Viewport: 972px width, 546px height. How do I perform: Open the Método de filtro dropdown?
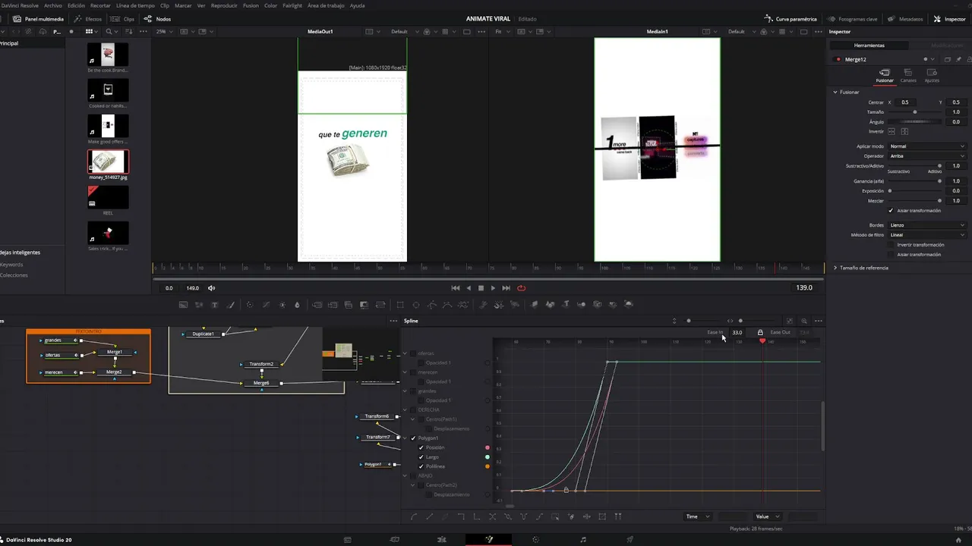(x=926, y=235)
